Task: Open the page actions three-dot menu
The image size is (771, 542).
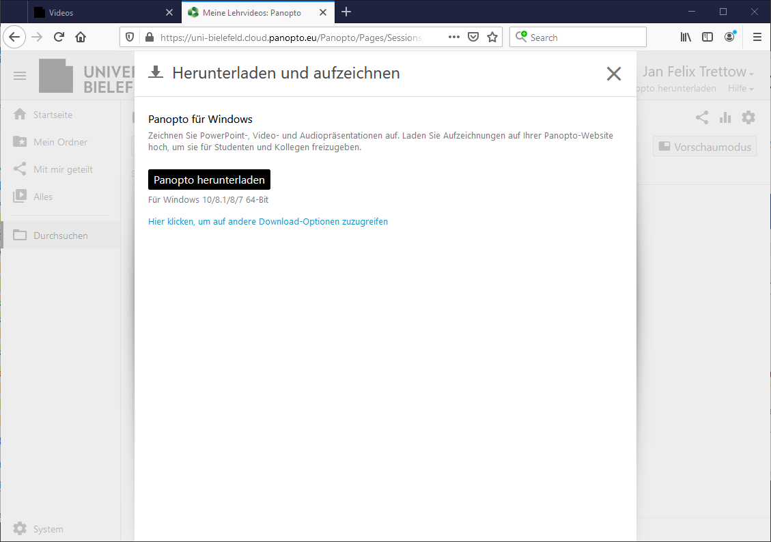Action: (454, 38)
